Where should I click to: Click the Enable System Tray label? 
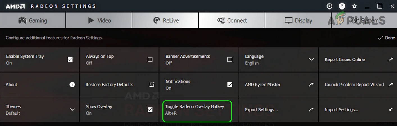pos(25,56)
